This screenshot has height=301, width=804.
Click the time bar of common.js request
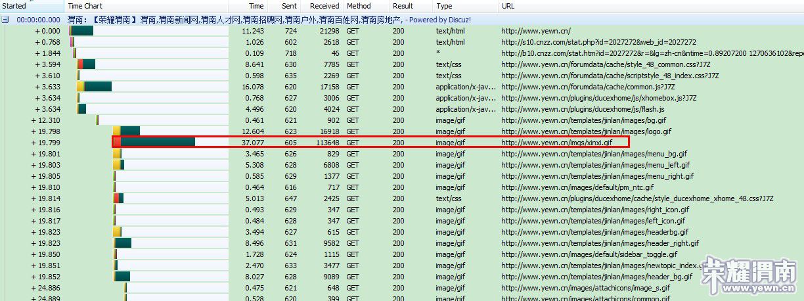pyautogui.click(x=98, y=87)
